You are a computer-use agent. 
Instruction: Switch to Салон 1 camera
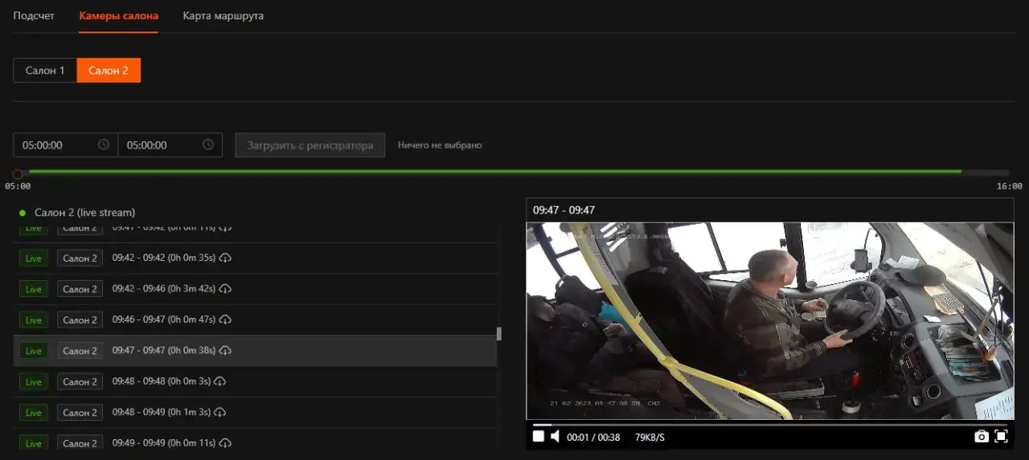(45, 71)
